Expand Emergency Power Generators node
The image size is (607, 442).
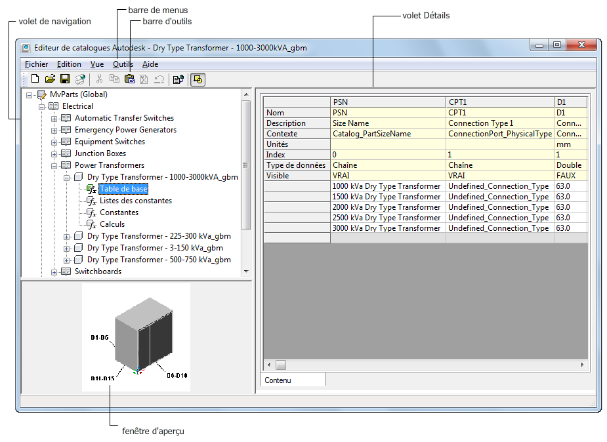click(54, 131)
